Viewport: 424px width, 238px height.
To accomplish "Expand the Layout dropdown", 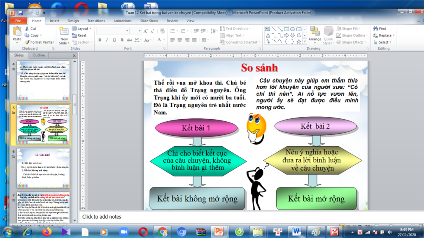I will point(82,29).
